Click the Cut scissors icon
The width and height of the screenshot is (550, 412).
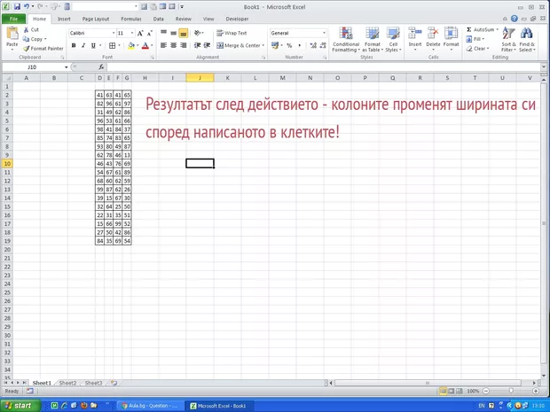coord(26,30)
